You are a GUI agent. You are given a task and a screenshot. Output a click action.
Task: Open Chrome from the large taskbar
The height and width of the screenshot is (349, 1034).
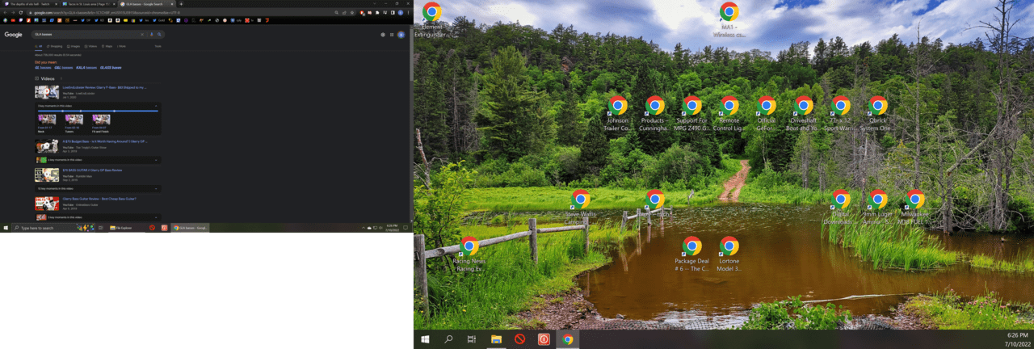[x=568, y=339]
